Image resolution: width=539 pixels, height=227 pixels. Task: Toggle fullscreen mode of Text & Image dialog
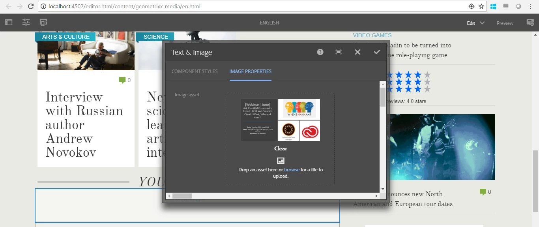pyautogui.click(x=339, y=52)
